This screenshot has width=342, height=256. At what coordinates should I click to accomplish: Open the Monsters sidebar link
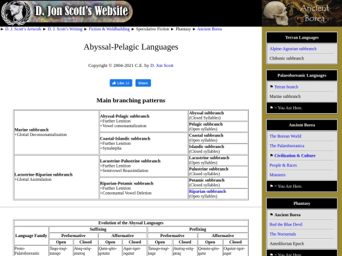point(277,175)
